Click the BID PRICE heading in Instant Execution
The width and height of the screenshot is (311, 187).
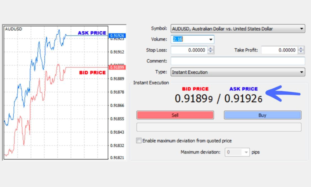point(195,89)
